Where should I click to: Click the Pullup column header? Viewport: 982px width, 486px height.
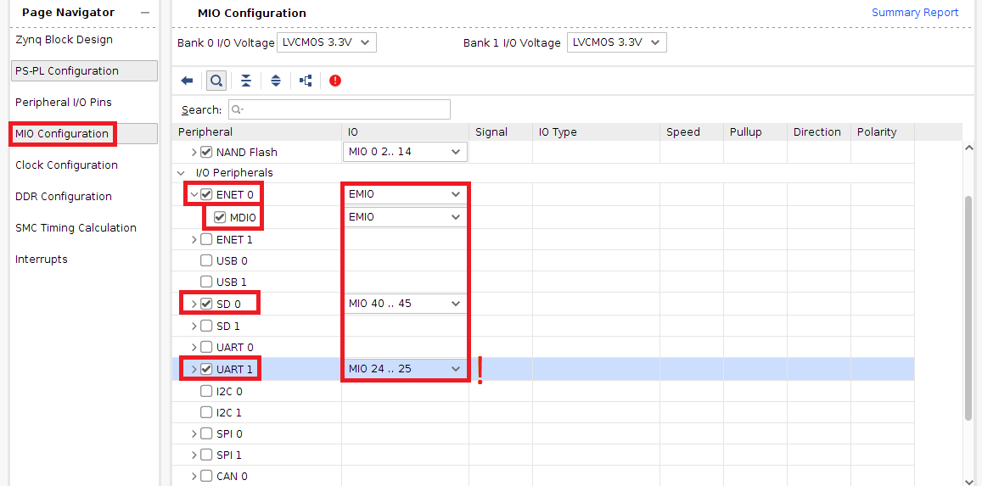click(x=755, y=132)
